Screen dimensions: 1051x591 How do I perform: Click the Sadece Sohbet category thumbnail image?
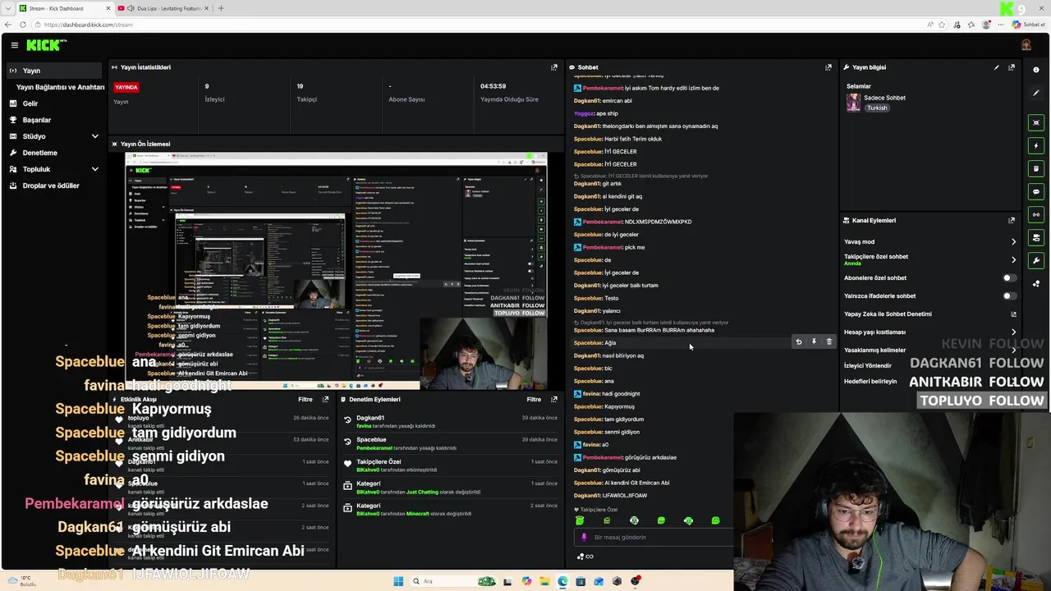[x=854, y=103]
